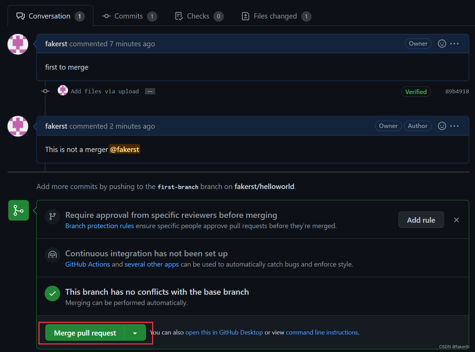Open the GitHub Actions link

tap(88, 264)
